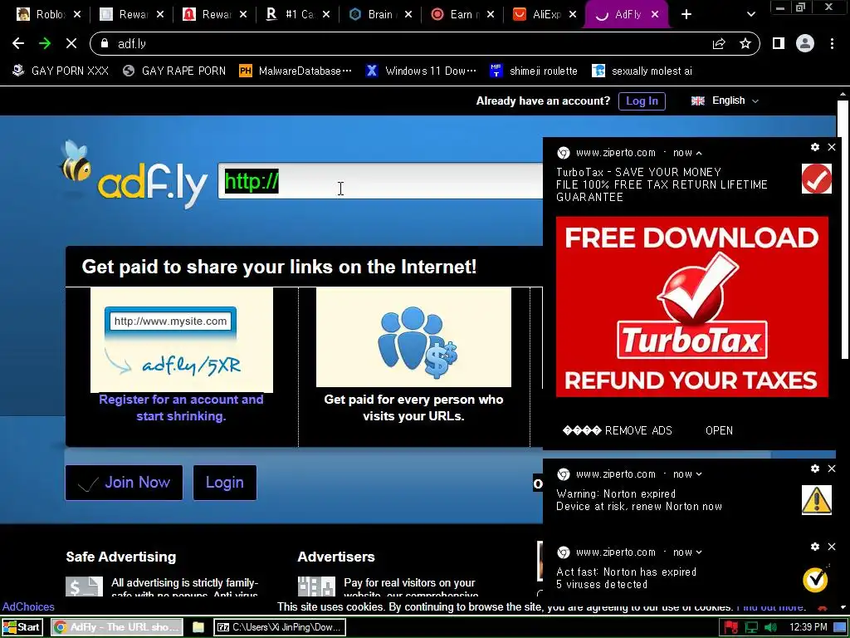
Task: Click the network monitor tray icon
Action: [751, 627]
